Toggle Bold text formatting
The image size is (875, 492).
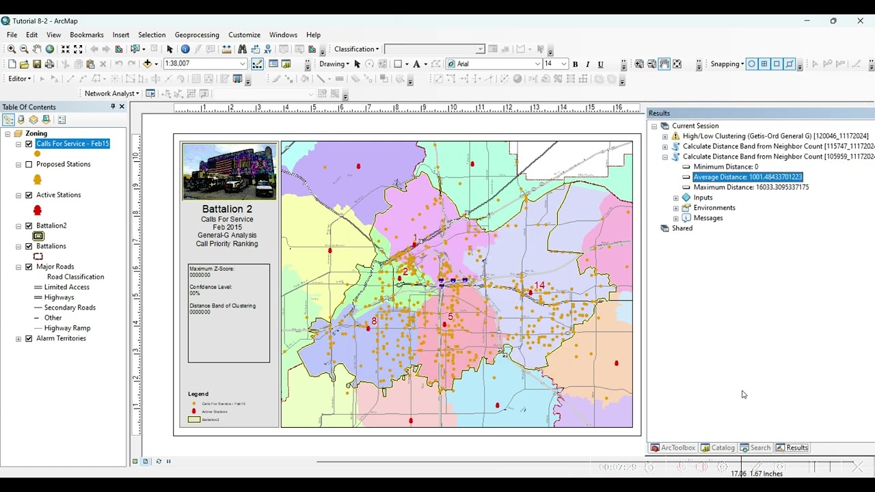[x=576, y=64]
